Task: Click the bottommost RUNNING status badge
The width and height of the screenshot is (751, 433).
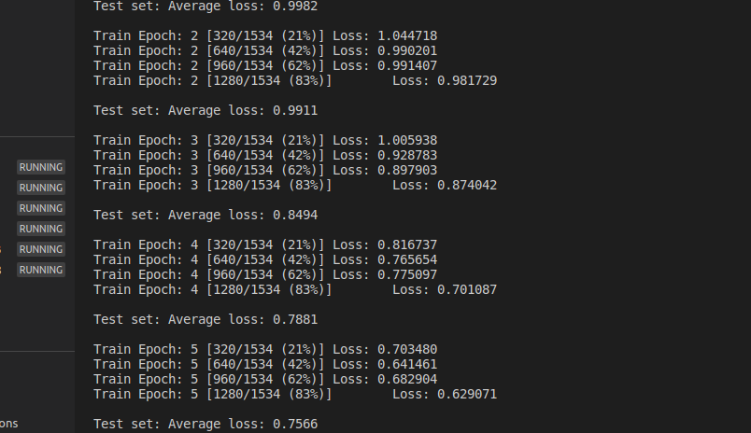Action: tap(41, 270)
